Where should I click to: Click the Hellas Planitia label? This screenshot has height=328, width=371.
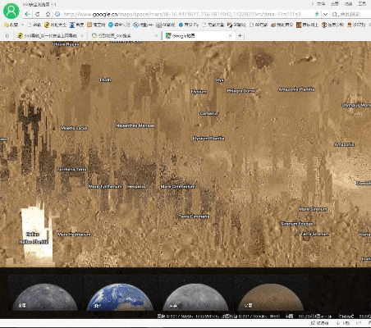pyautogui.click(x=34, y=242)
